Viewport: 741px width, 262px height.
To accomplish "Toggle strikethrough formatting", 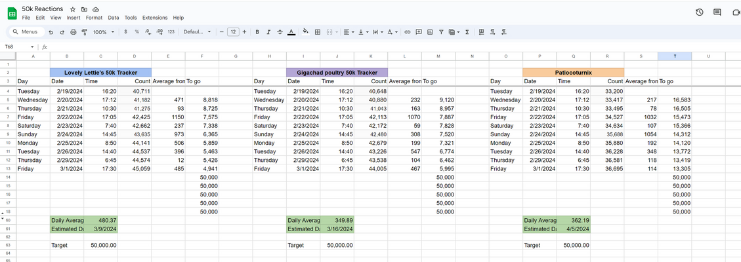I will tap(280, 32).
